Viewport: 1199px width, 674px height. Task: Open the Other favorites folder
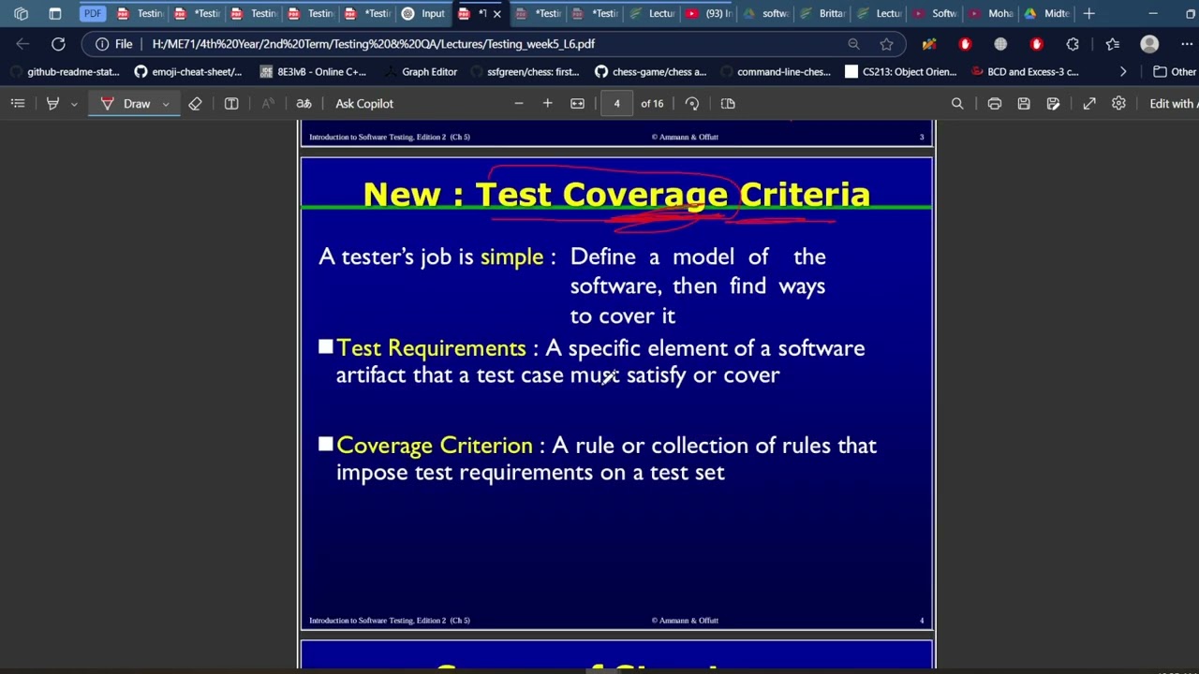tap(1173, 71)
